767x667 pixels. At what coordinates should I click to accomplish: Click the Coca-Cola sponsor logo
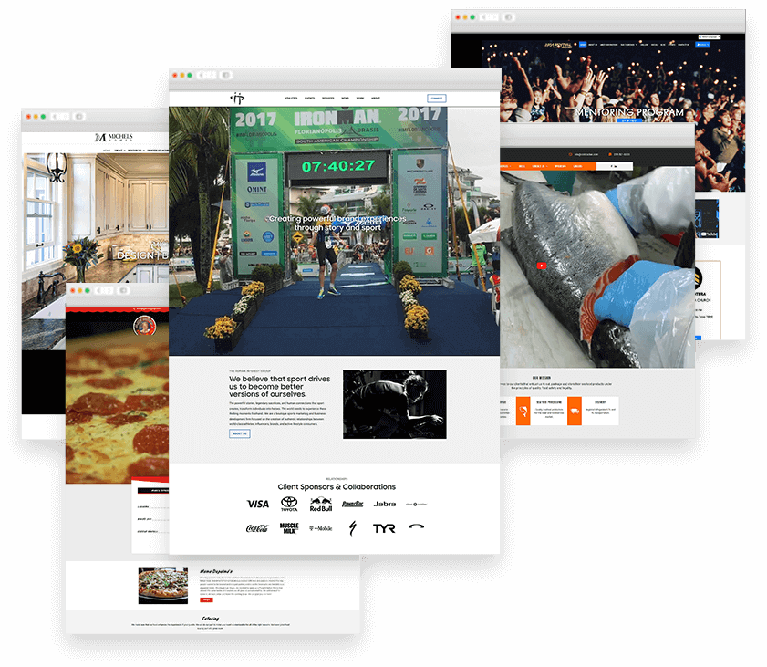tap(258, 528)
